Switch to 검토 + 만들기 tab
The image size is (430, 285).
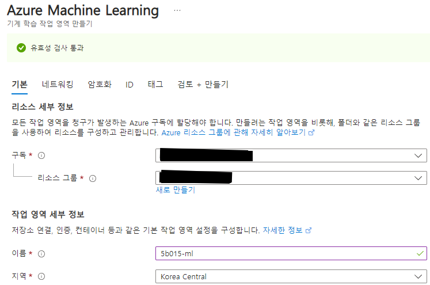coord(203,84)
